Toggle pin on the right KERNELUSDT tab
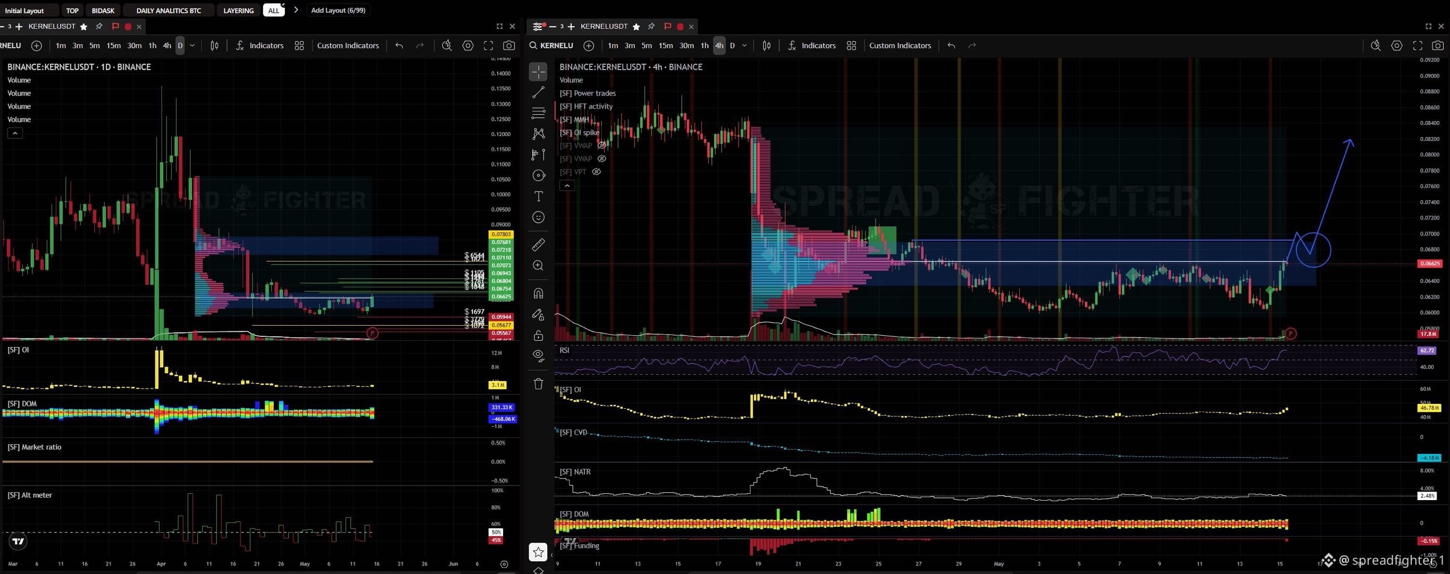The image size is (1450, 574). (651, 27)
